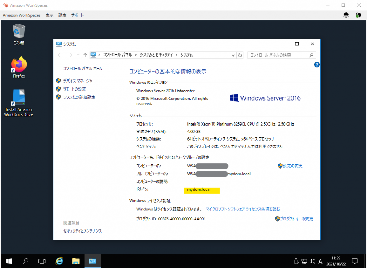Screen dimensions: 367x268
Task: Open the サポート menu in WorkSpaces
Action: [x=77, y=15]
